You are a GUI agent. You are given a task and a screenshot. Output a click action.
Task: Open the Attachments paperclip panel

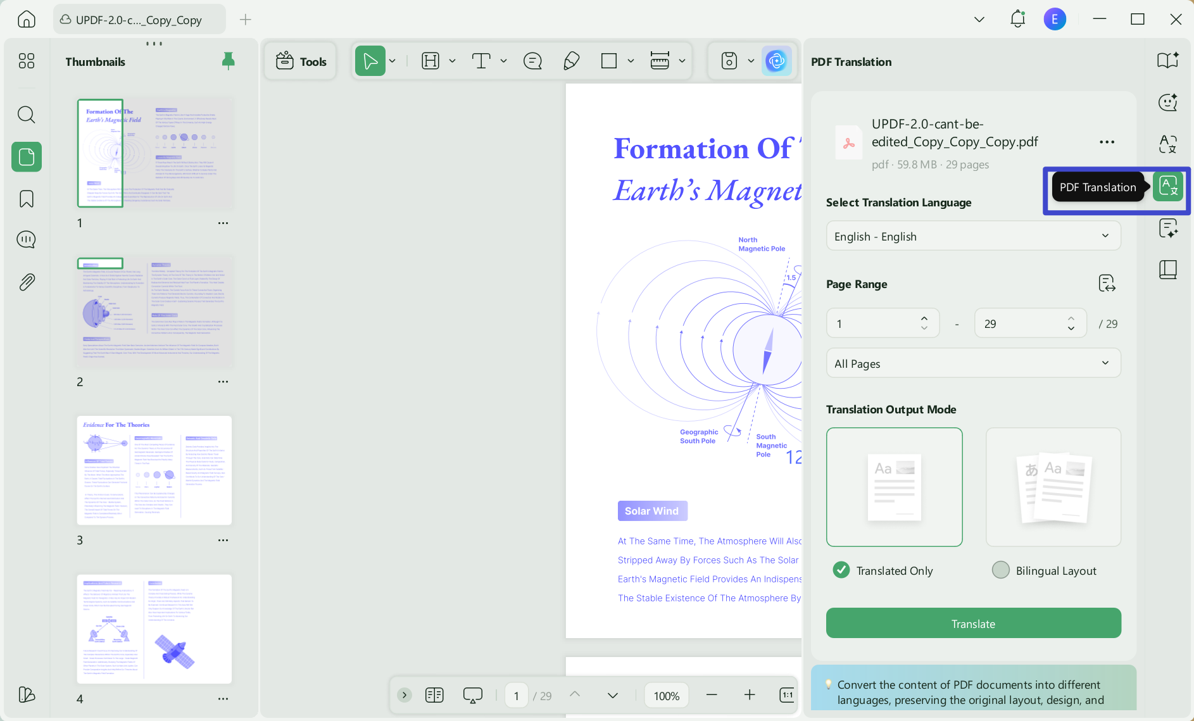[27, 282]
